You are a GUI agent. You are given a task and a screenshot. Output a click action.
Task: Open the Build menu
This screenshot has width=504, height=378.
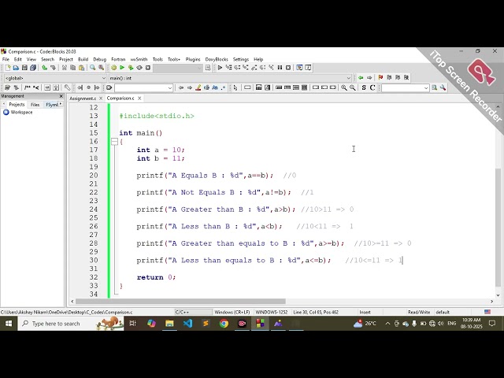(x=83, y=60)
